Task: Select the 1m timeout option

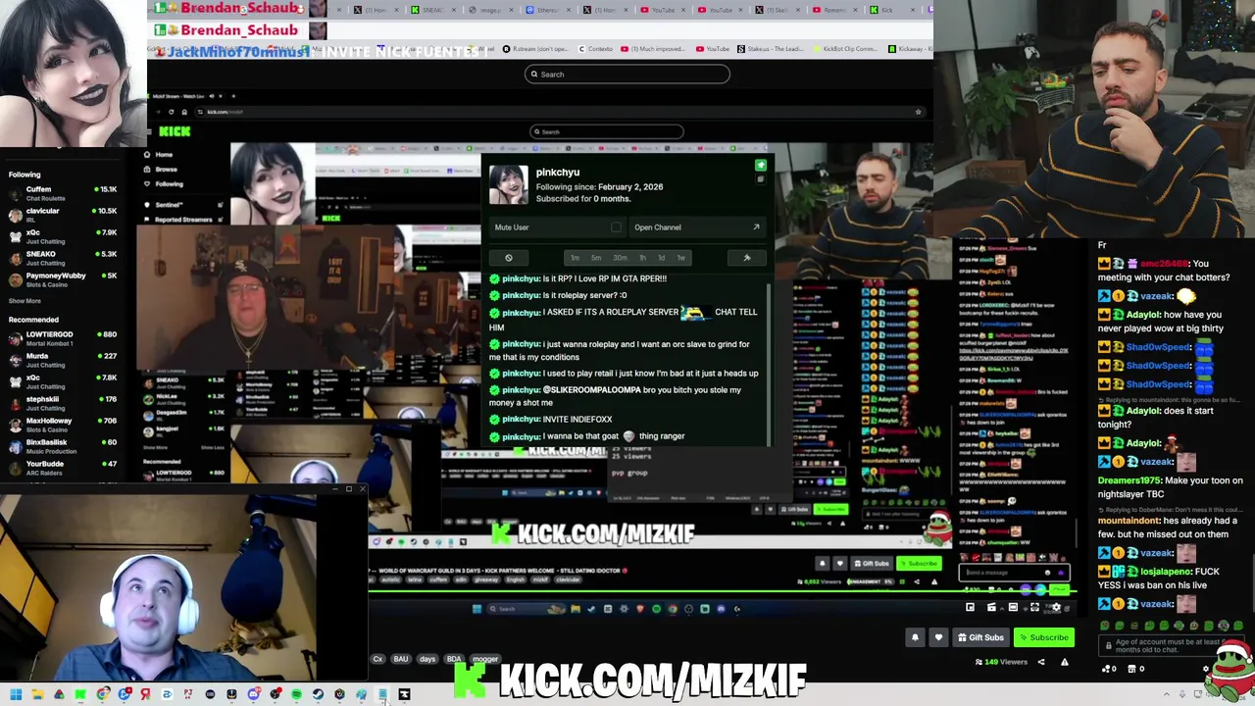Action: [x=575, y=258]
